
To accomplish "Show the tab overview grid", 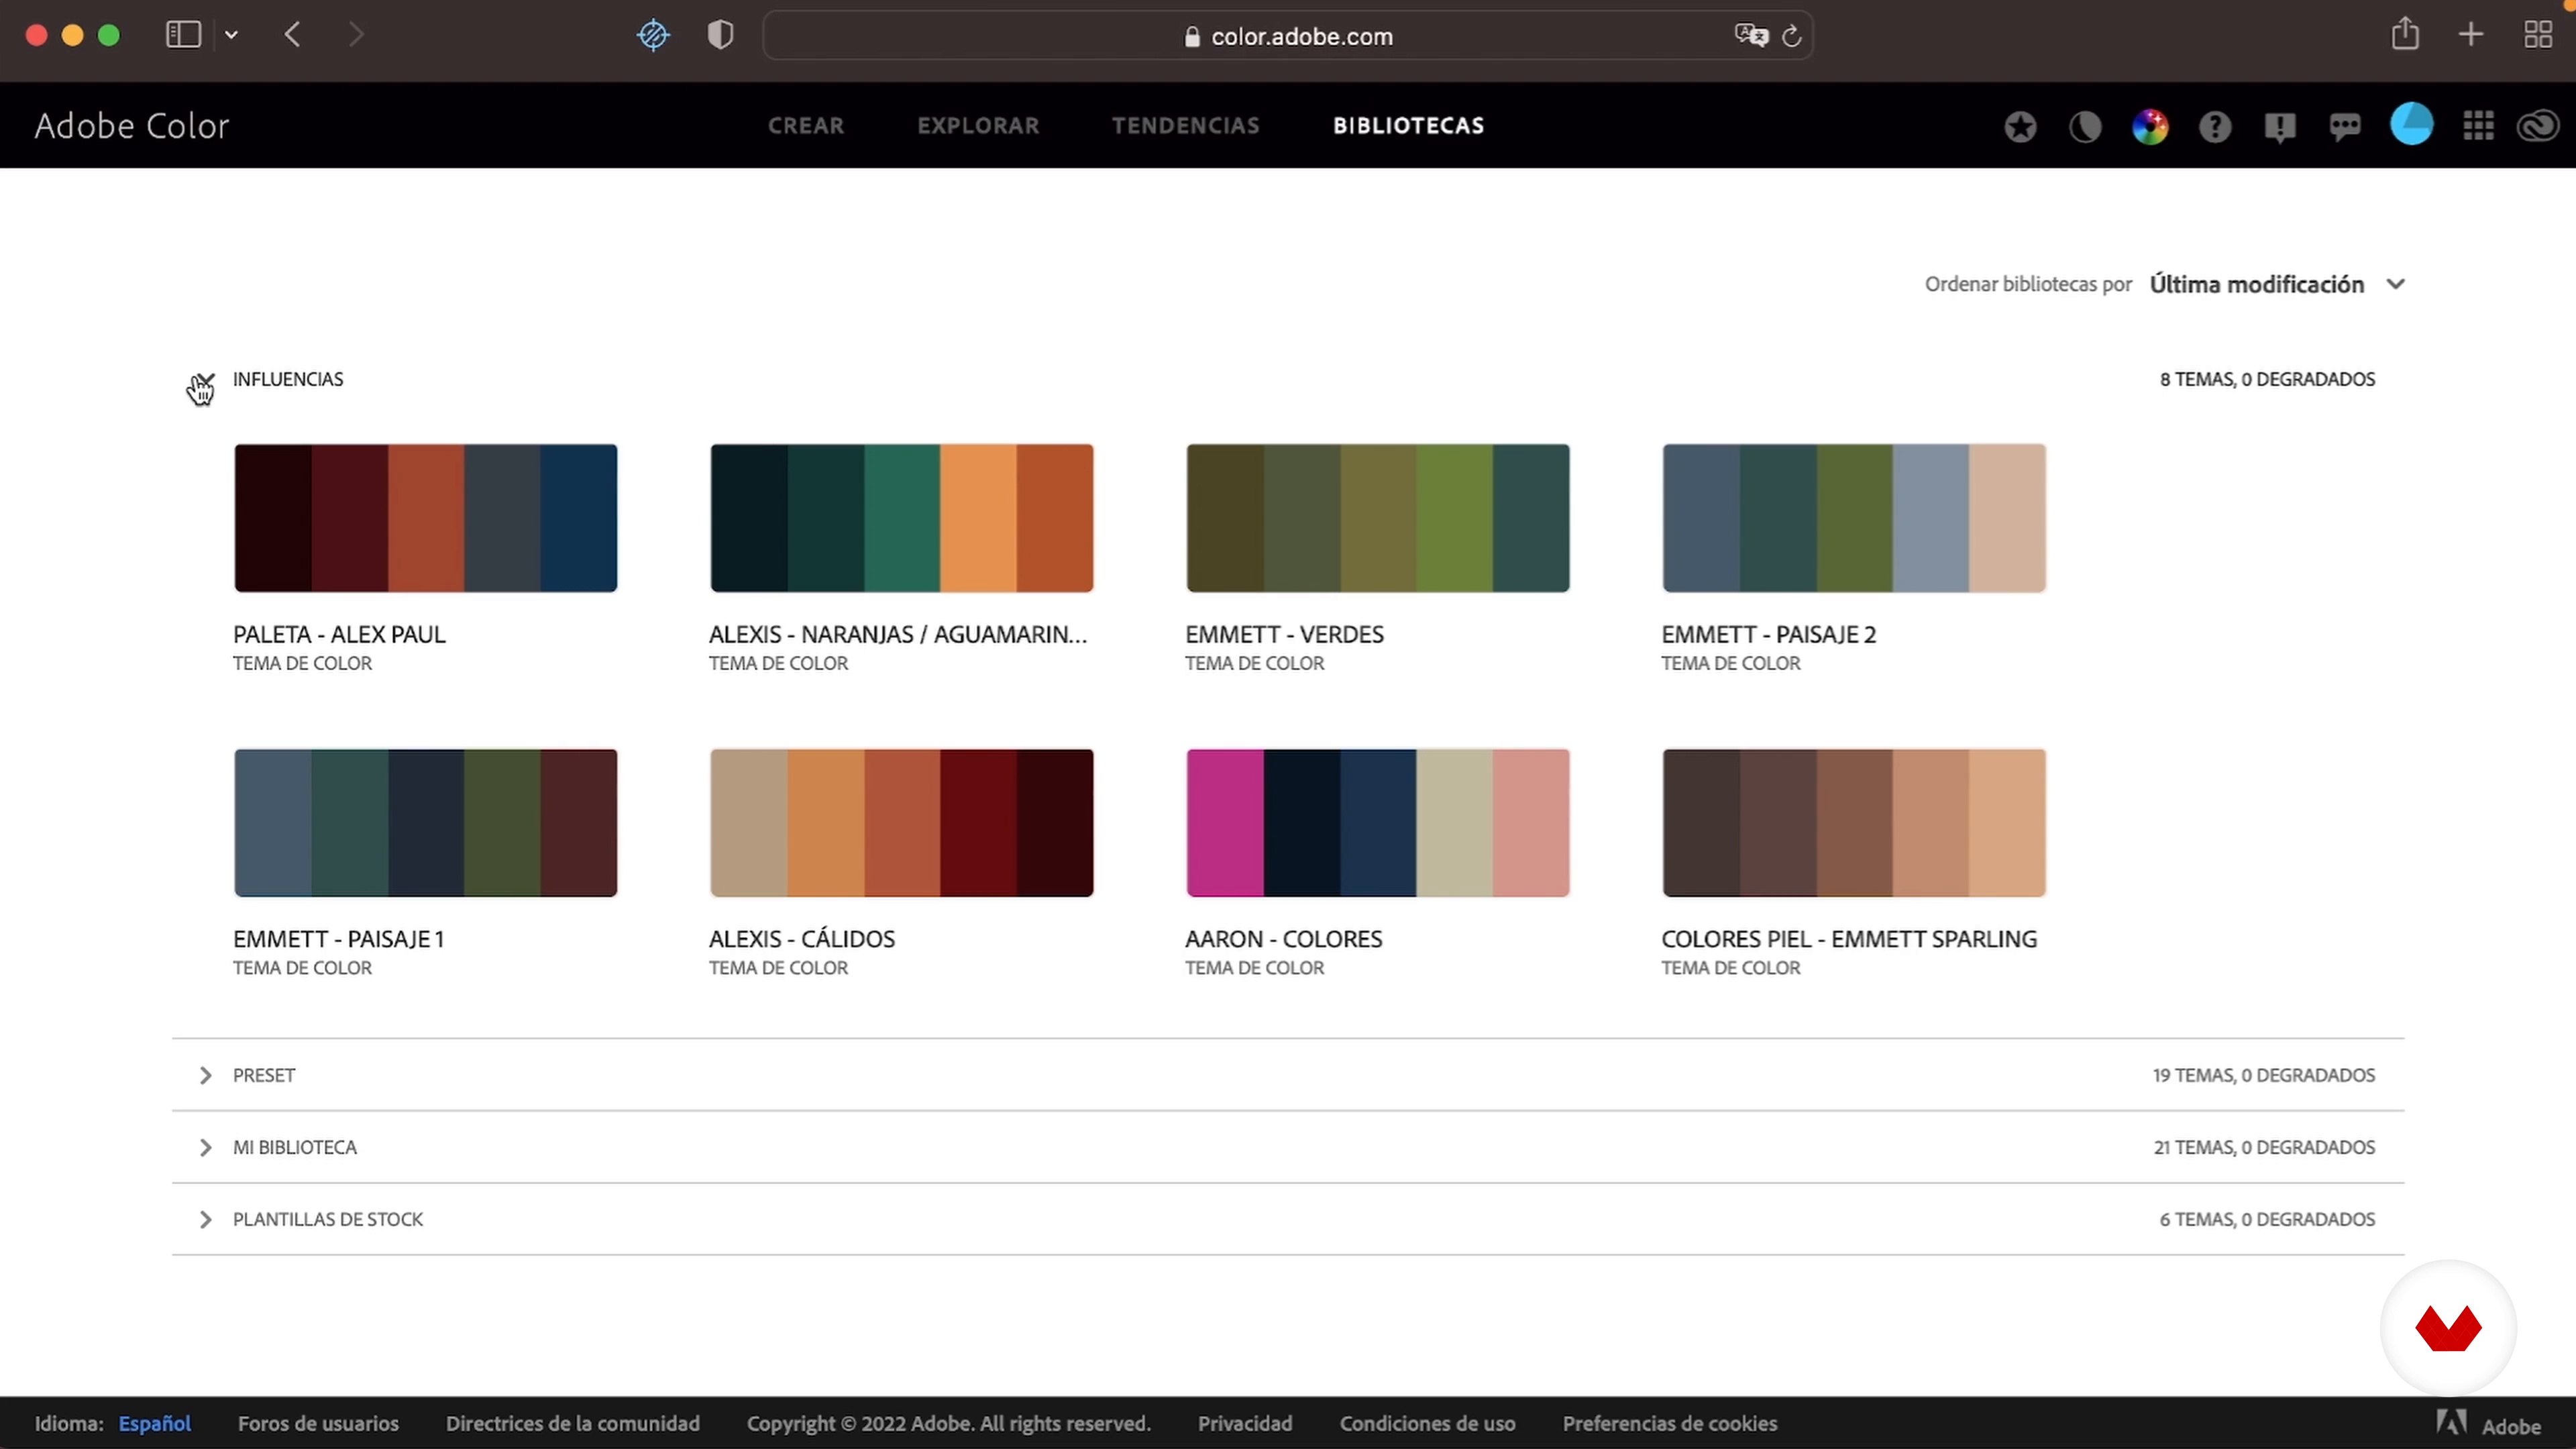I will tap(2538, 35).
